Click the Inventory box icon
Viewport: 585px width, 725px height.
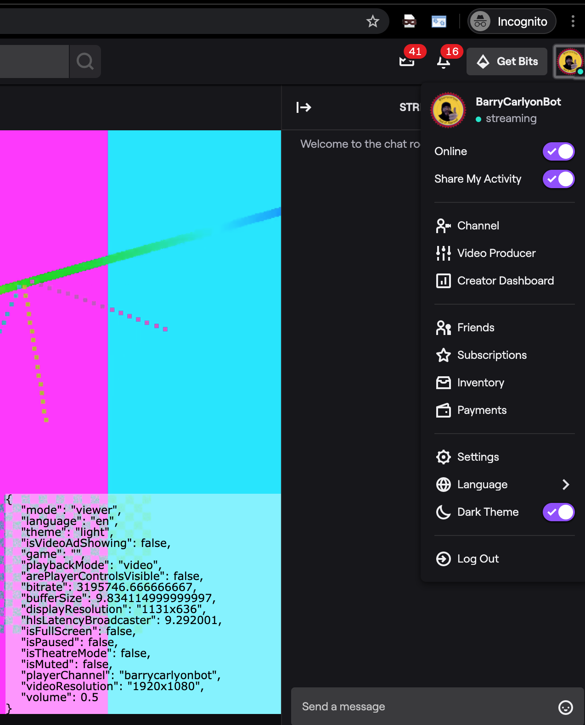(x=443, y=383)
